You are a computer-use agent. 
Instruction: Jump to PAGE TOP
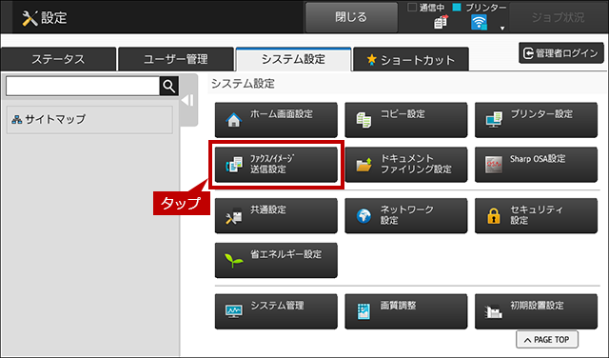click(x=547, y=339)
